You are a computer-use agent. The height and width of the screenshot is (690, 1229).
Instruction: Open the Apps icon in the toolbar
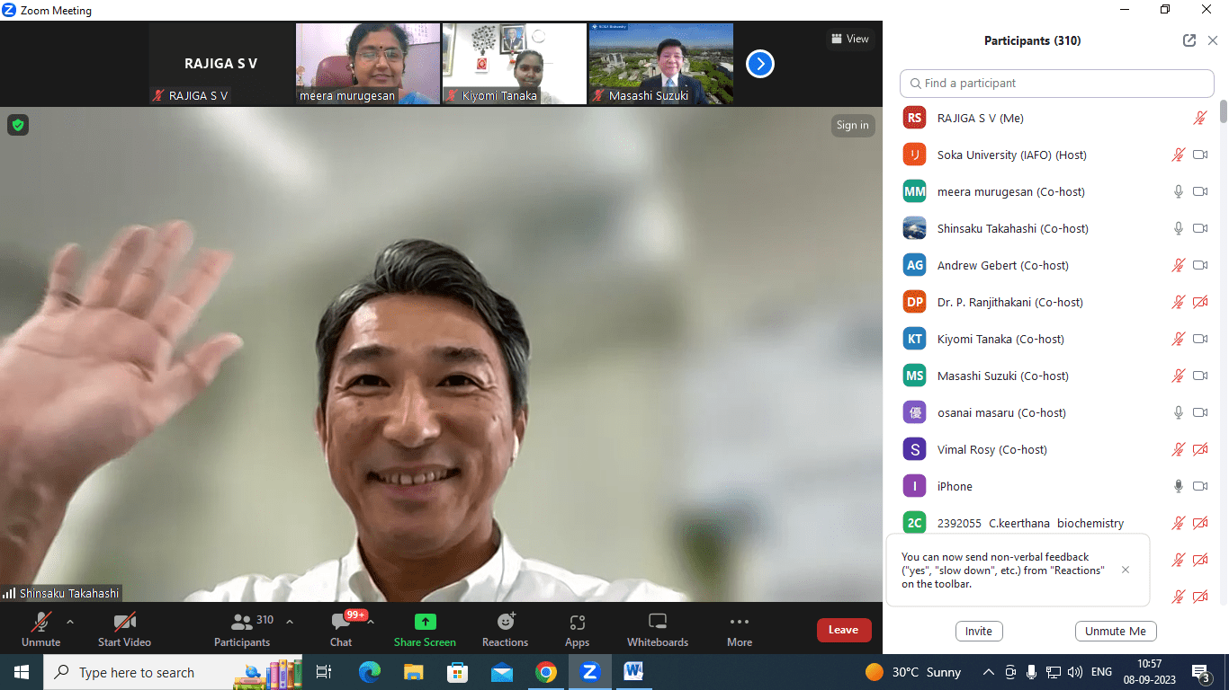click(x=577, y=629)
